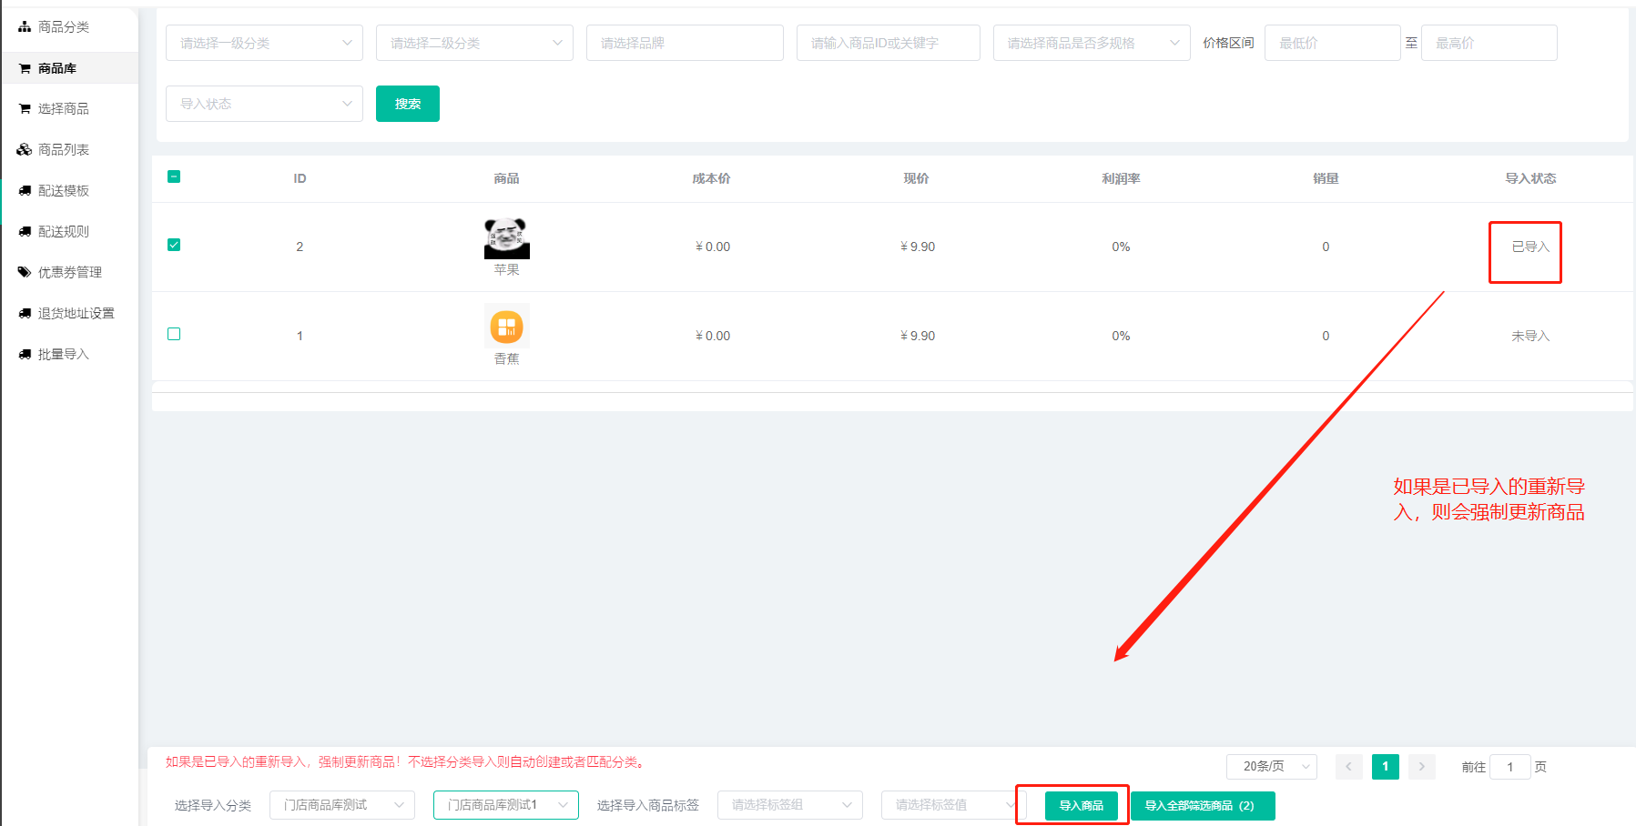Click the 利润率 column header

pyautogui.click(x=1122, y=178)
